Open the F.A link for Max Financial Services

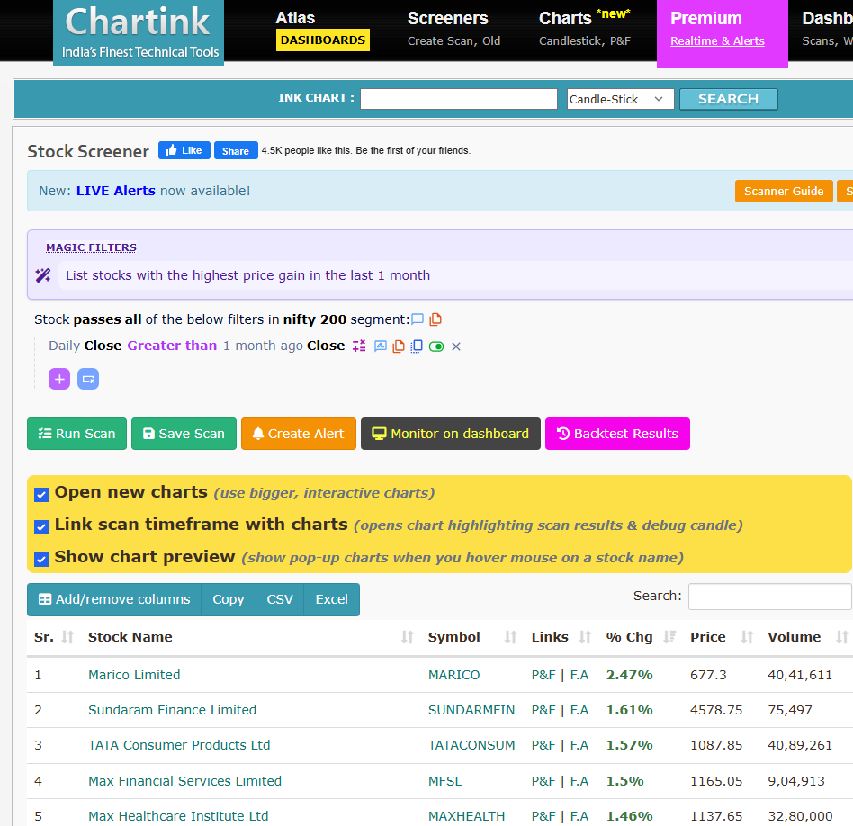[x=579, y=781]
